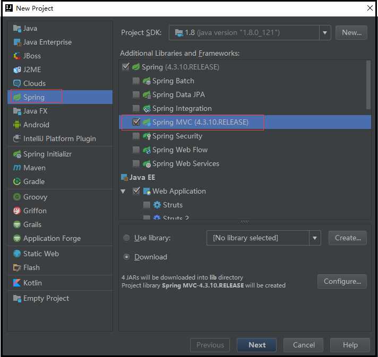This screenshot has width=378, height=357.
Task: Open the Project SDK dropdown arrow
Action: [325, 32]
